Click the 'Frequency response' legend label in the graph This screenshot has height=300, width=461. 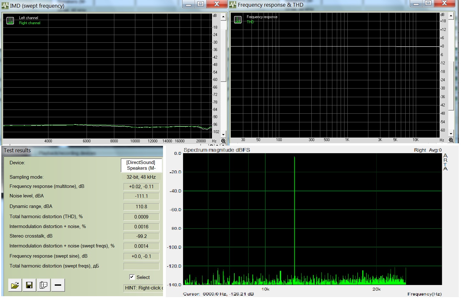point(262,17)
